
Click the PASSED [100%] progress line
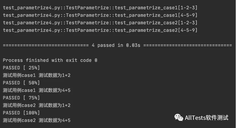click(21, 113)
